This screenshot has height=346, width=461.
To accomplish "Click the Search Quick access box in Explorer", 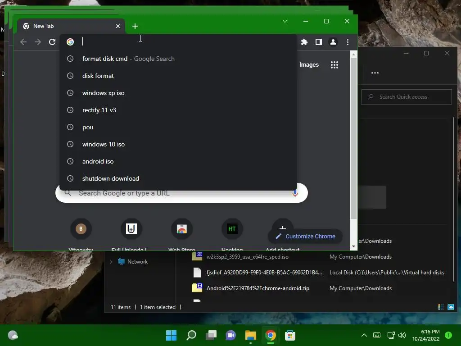I will click(x=407, y=97).
